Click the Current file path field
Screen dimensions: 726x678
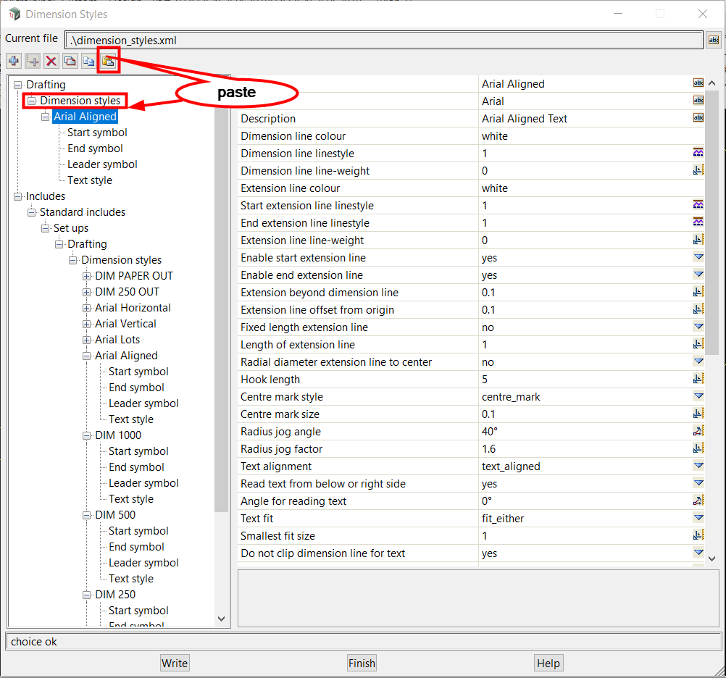[383, 41]
